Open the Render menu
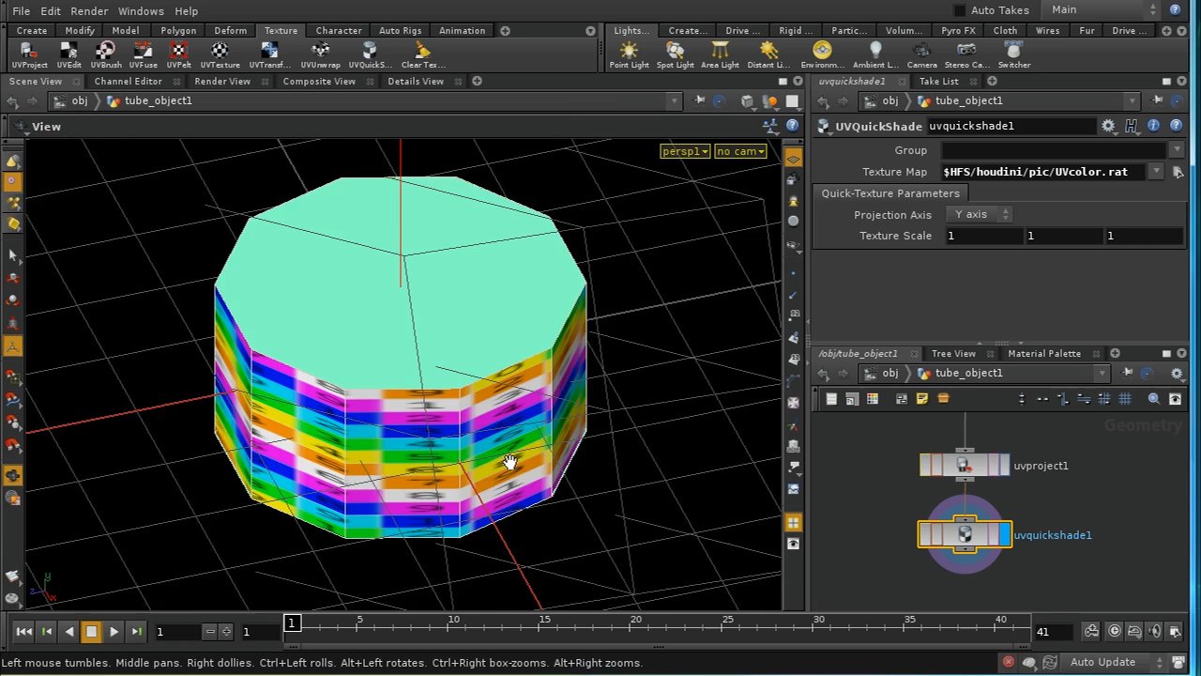The height and width of the screenshot is (676, 1201). [x=89, y=10]
